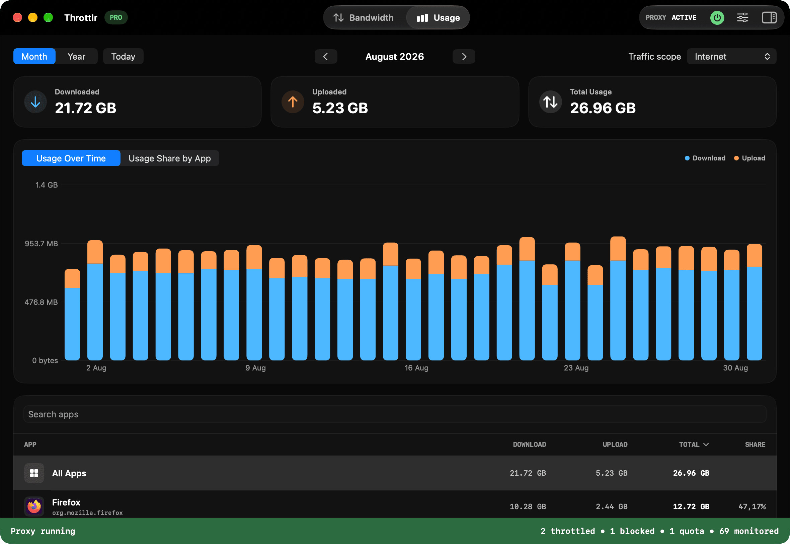The image size is (790, 544).
Task: Click the All Apps 26.96 GB total
Action: click(x=691, y=473)
